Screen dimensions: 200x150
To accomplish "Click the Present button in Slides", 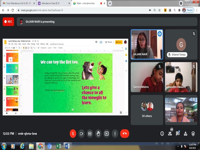I will [x=109, y=42].
